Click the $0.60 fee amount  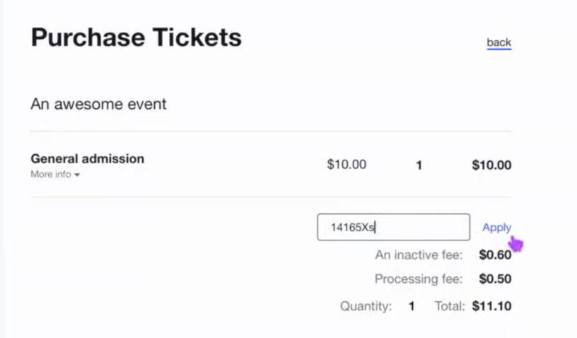pos(495,255)
